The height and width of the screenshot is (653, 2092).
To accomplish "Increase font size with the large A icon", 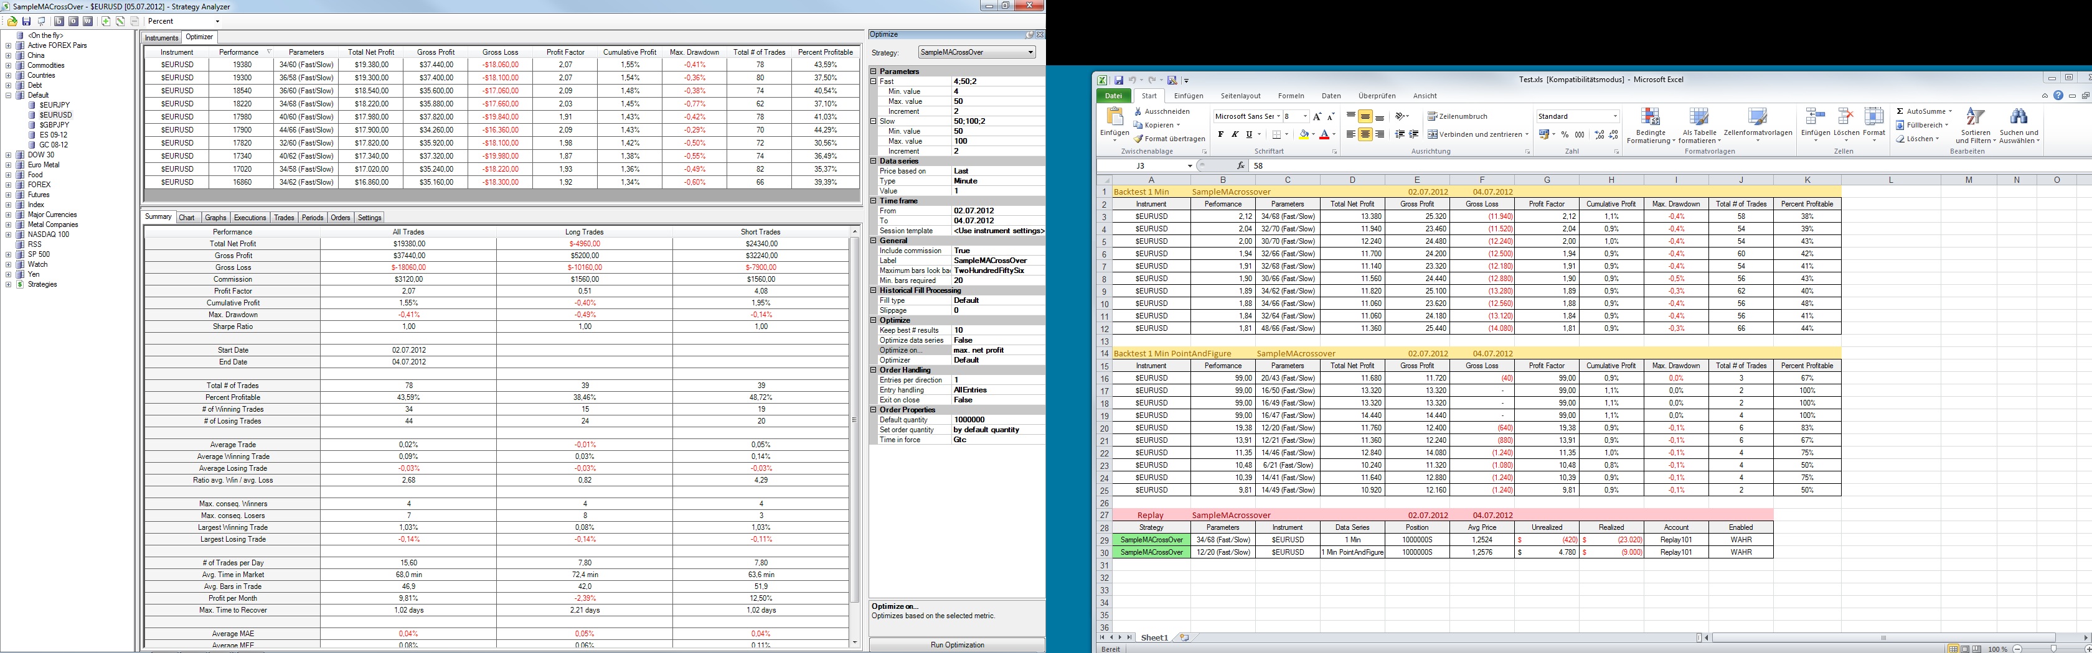I will pyautogui.click(x=1316, y=117).
